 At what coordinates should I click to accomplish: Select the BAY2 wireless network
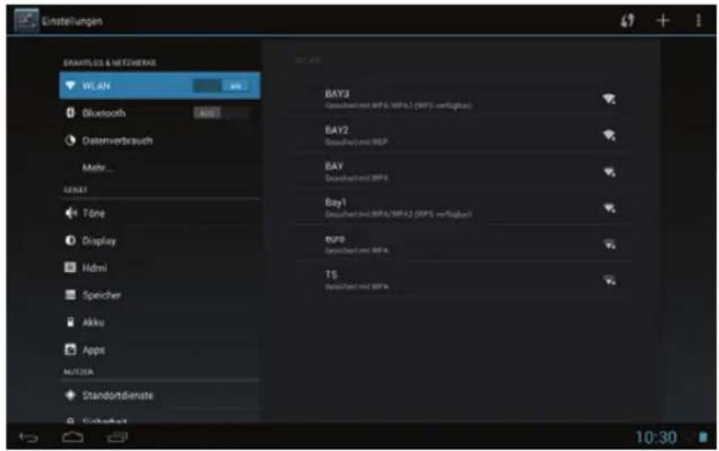click(x=463, y=135)
